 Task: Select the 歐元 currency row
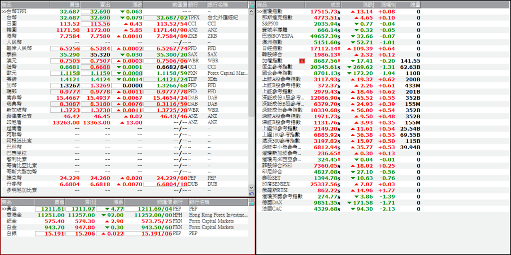pyautogui.click(x=124, y=73)
